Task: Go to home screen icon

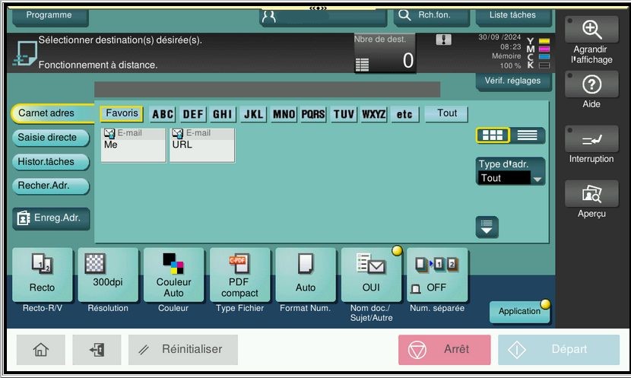Action: point(40,349)
